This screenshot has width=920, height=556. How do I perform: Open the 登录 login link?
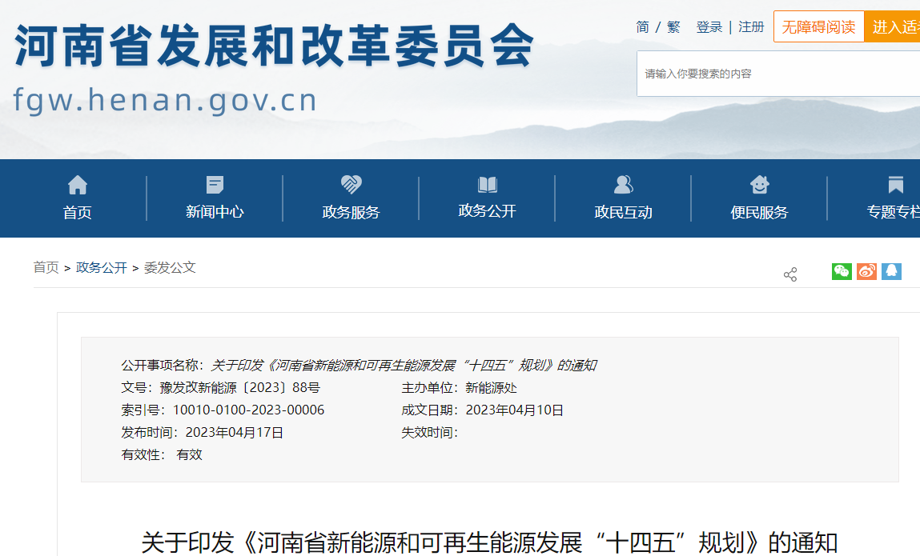point(709,27)
